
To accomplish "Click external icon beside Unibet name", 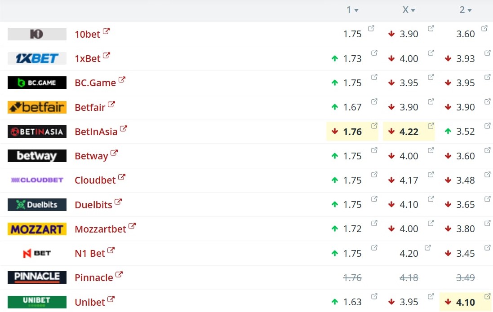I will coord(111,299).
